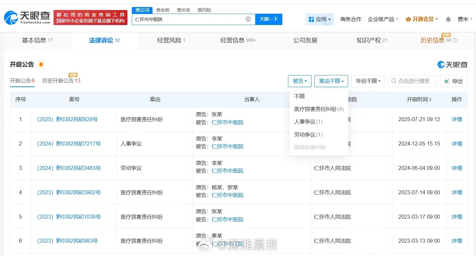
Task: Filter by 劳动争议 (1) option
Action: 308,135
